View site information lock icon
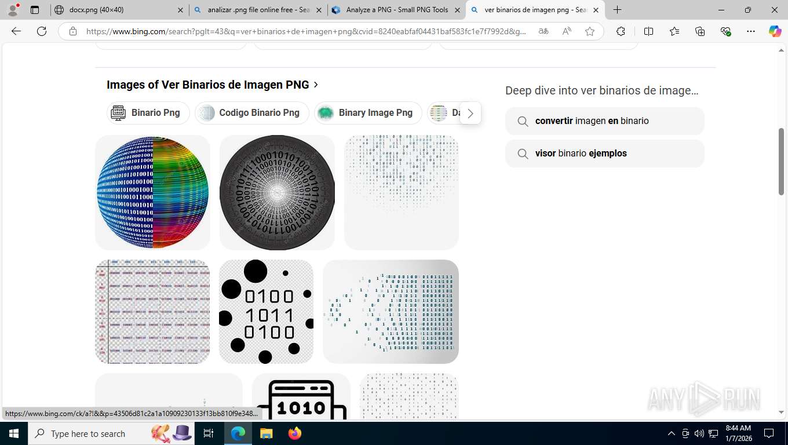 [x=73, y=31]
